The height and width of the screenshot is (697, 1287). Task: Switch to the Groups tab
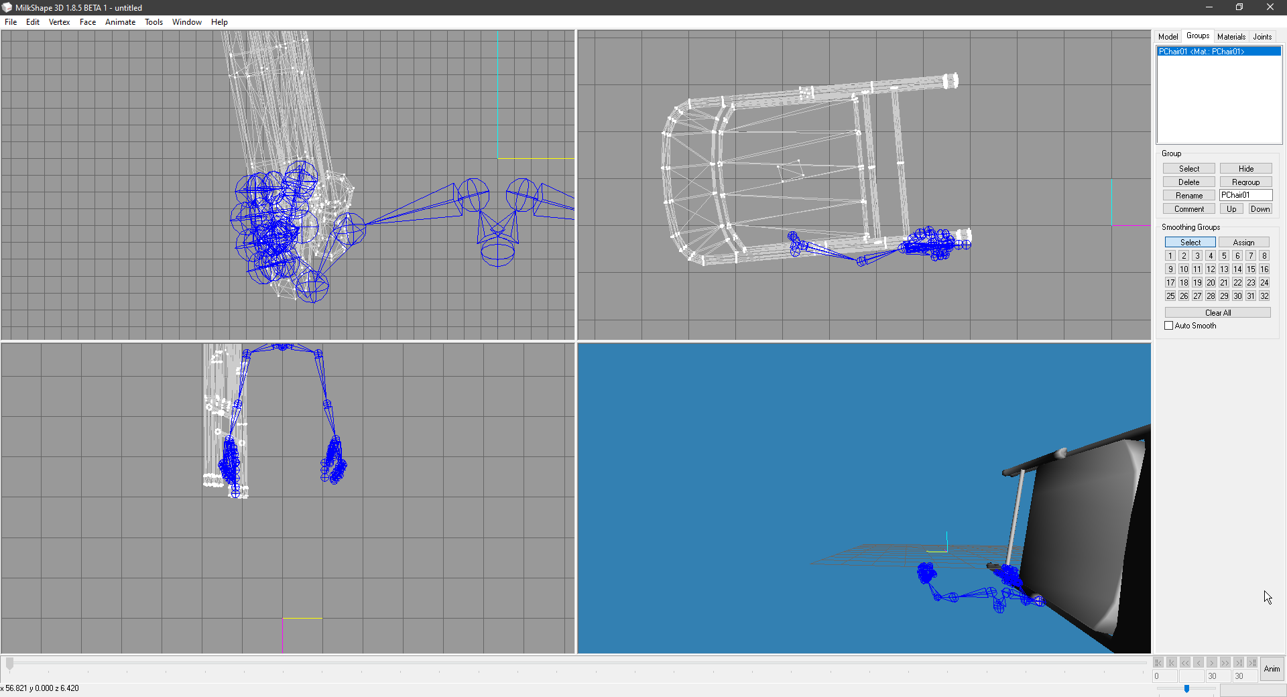(1198, 36)
